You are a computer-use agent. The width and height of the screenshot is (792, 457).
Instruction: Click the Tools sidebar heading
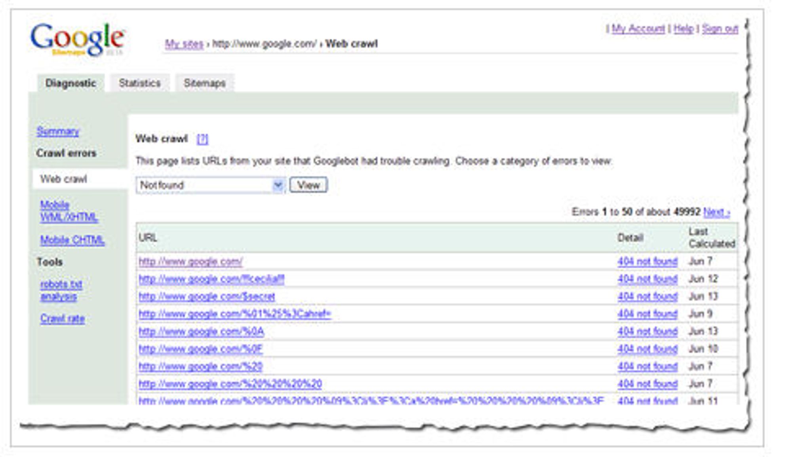(49, 262)
